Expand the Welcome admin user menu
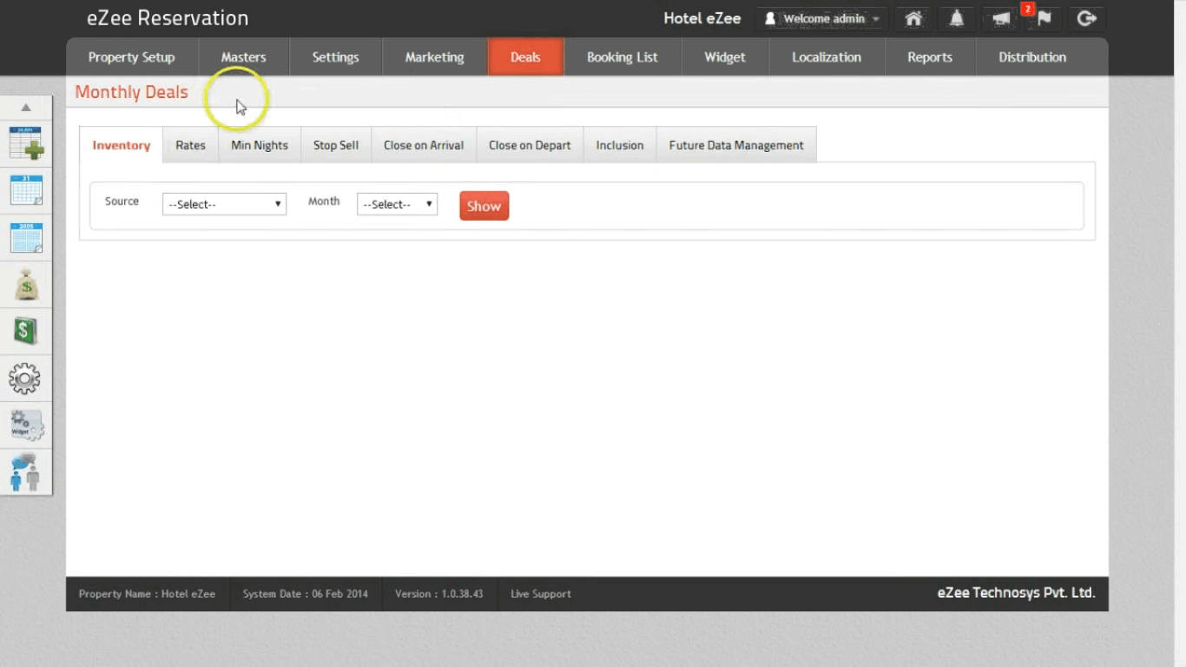The width and height of the screenshot is (1186, 667). click(x=822, y=18)
